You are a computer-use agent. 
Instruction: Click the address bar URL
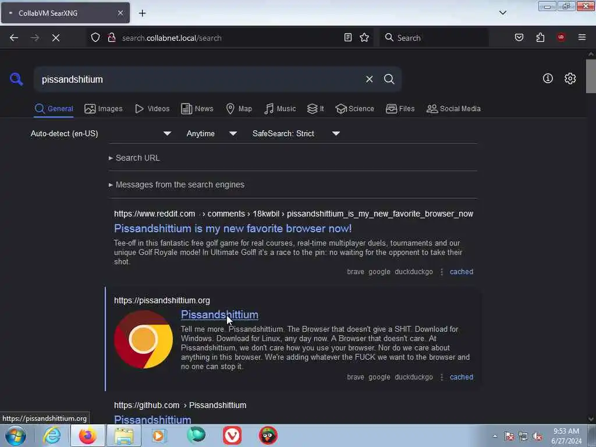[171, 38]
